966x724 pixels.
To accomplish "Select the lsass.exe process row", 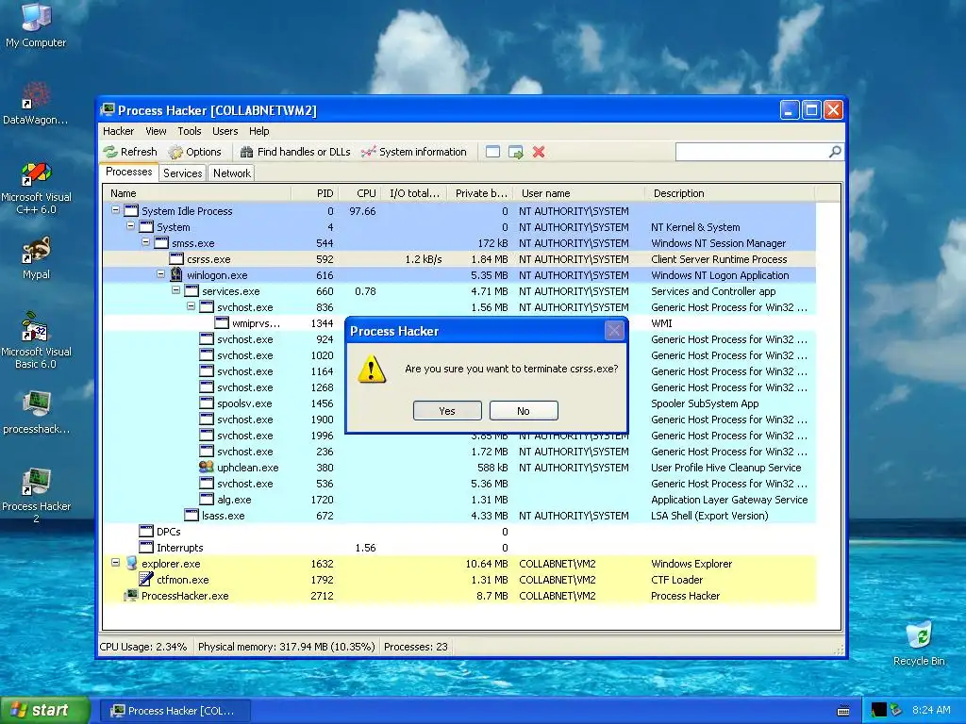I will [x=459, y=516].
